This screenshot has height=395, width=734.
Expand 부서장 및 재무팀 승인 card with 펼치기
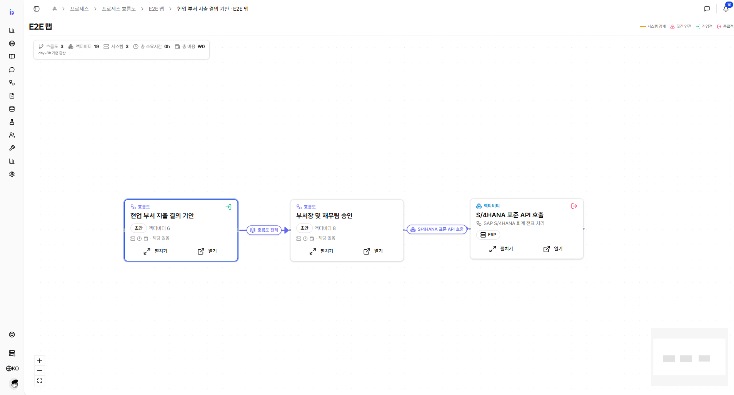pyautogui.click(x=321, y=251)
